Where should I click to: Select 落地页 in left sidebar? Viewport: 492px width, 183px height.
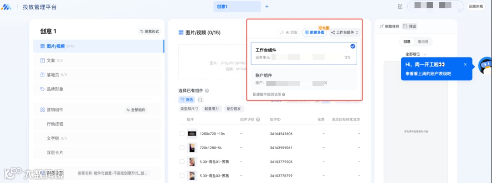coord(97,75)
